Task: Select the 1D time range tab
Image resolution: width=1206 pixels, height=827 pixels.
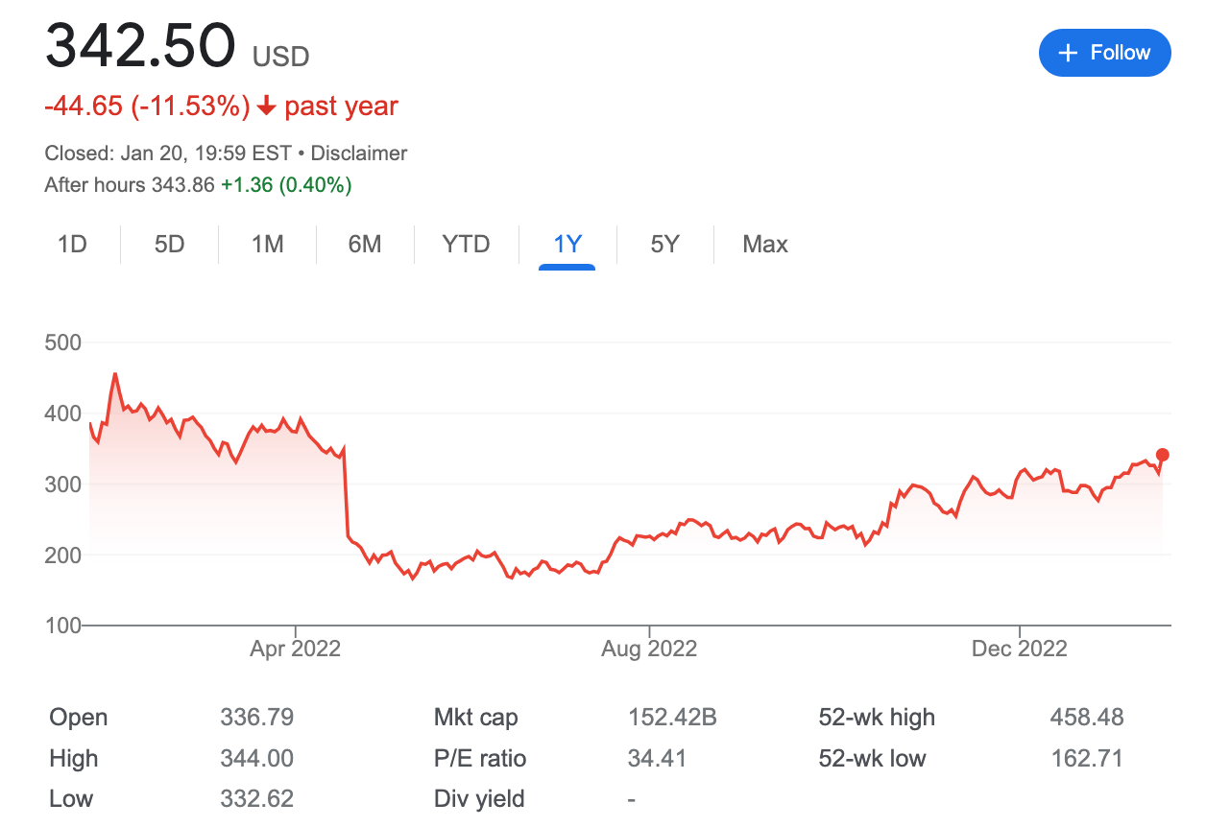Action: coord(72,245)
